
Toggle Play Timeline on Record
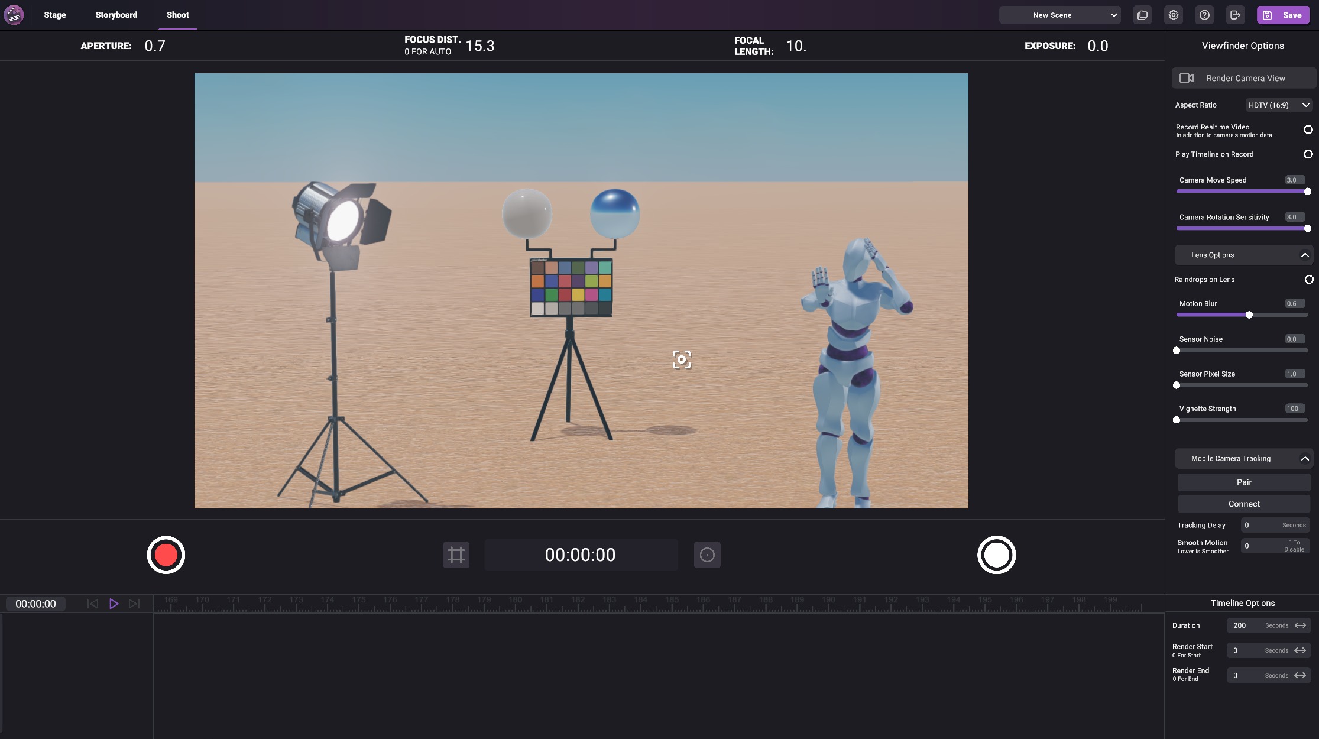[1308, 154]
